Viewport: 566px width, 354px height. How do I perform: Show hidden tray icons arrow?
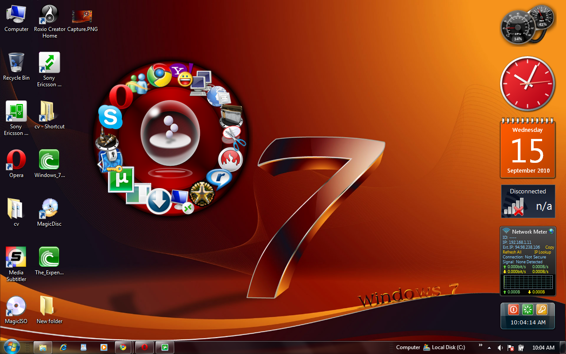489,348
